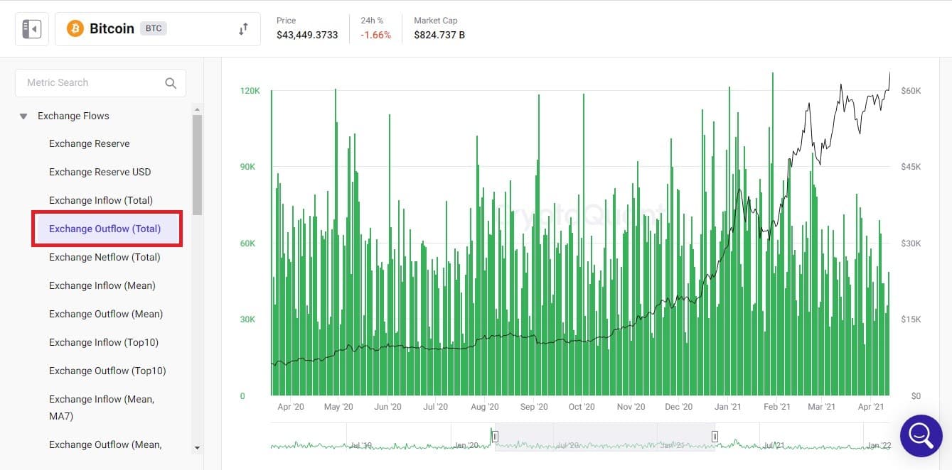The height and width of the screenshot is (470, 952).
Task: Click the May '20 date label
Action: click(338, 407)
